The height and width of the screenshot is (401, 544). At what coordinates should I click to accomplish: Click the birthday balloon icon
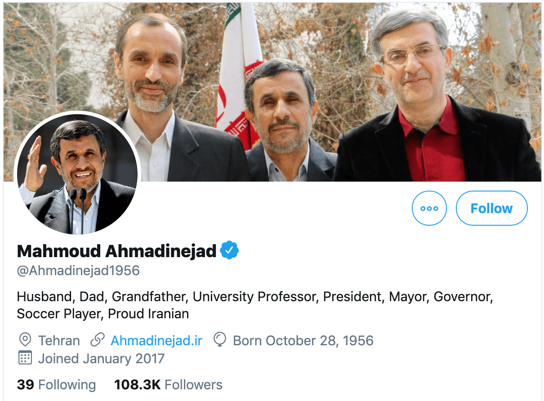(x=220, y=340)
